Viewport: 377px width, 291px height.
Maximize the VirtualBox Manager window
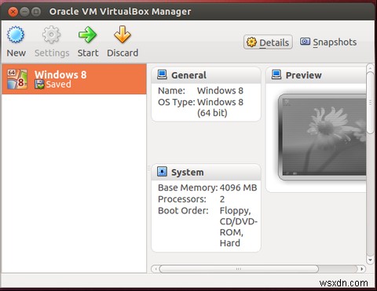(36, 12)
